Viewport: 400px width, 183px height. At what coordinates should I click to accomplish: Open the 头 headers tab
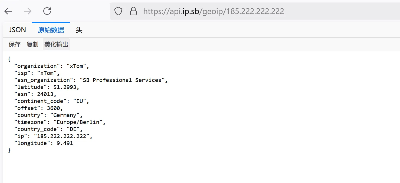(79, 30)
